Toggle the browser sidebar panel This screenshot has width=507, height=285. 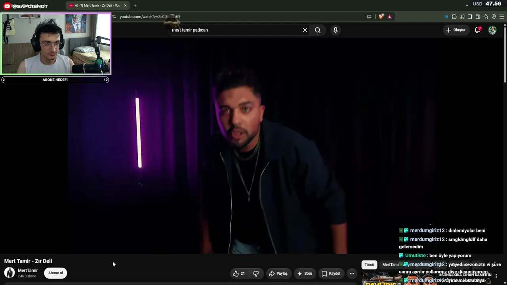[x=470, y=17]
